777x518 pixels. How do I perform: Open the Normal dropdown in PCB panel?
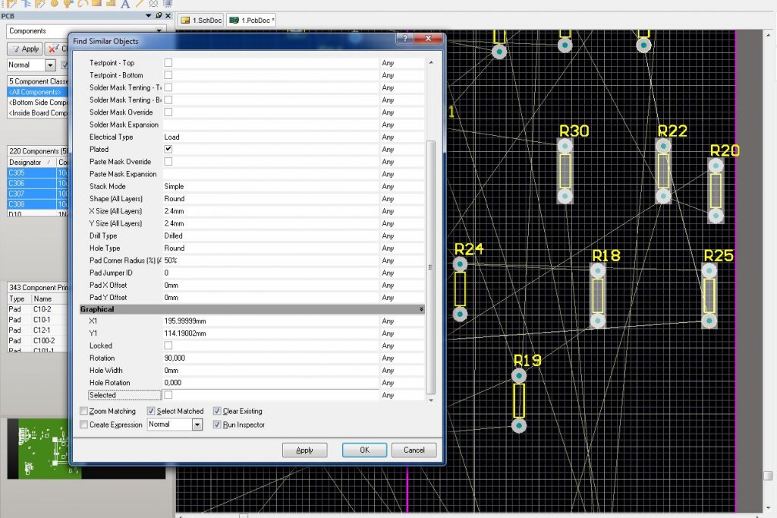coord(50,65)
